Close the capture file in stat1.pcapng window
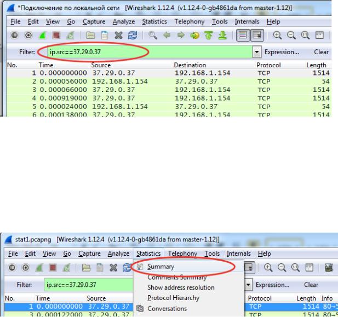Screen dimensions: 338x317 click(113, 268)
